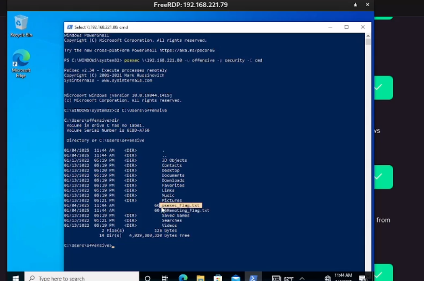Click the '4,829,880,320 bytes free' text
This screenshot has width=424, height=281.
[159, 235]
